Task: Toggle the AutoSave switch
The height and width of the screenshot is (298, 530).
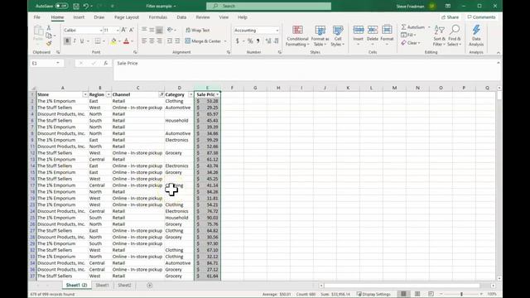Action: 61,6
